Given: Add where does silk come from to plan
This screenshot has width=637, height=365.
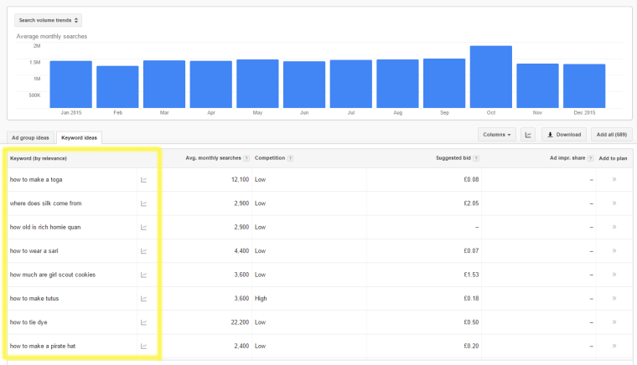Looking at the screenshot, I should (x=614, y=203).
